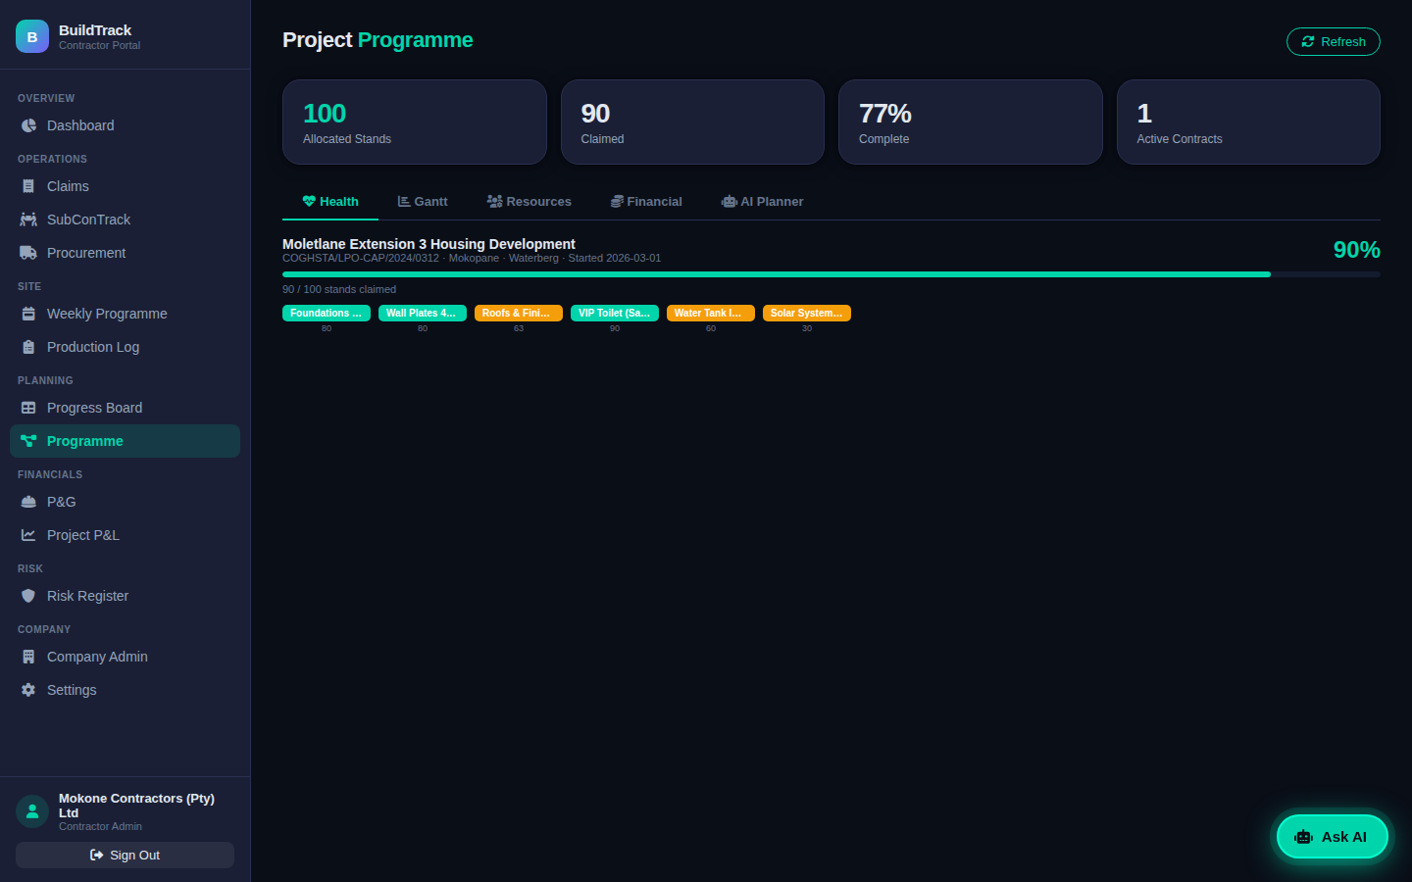The width and height of the screenshot is (1412, 882).
Task: Click the AI Planner robot icon
Action: (730, 201)
